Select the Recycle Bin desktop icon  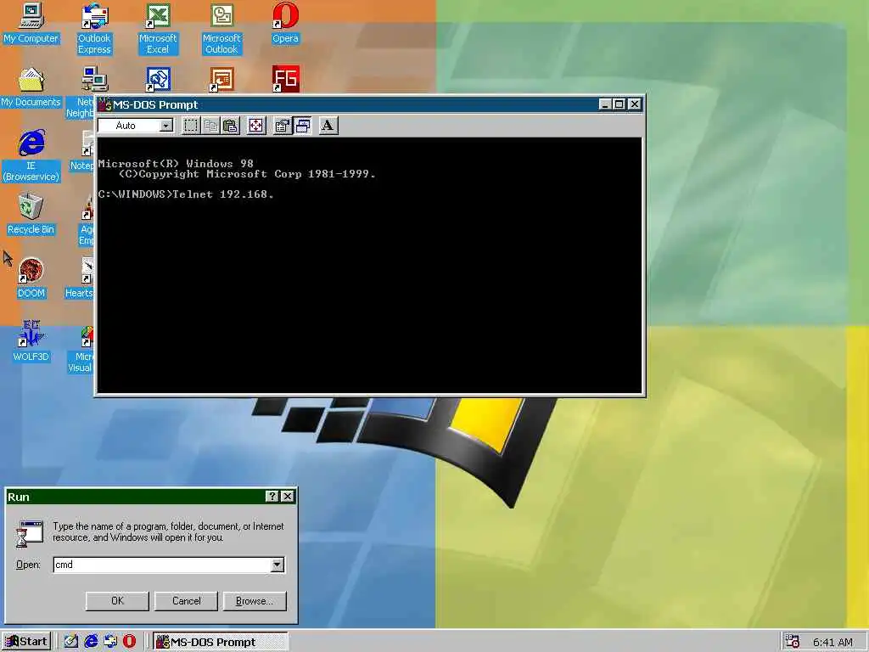[x=31, y=215]
